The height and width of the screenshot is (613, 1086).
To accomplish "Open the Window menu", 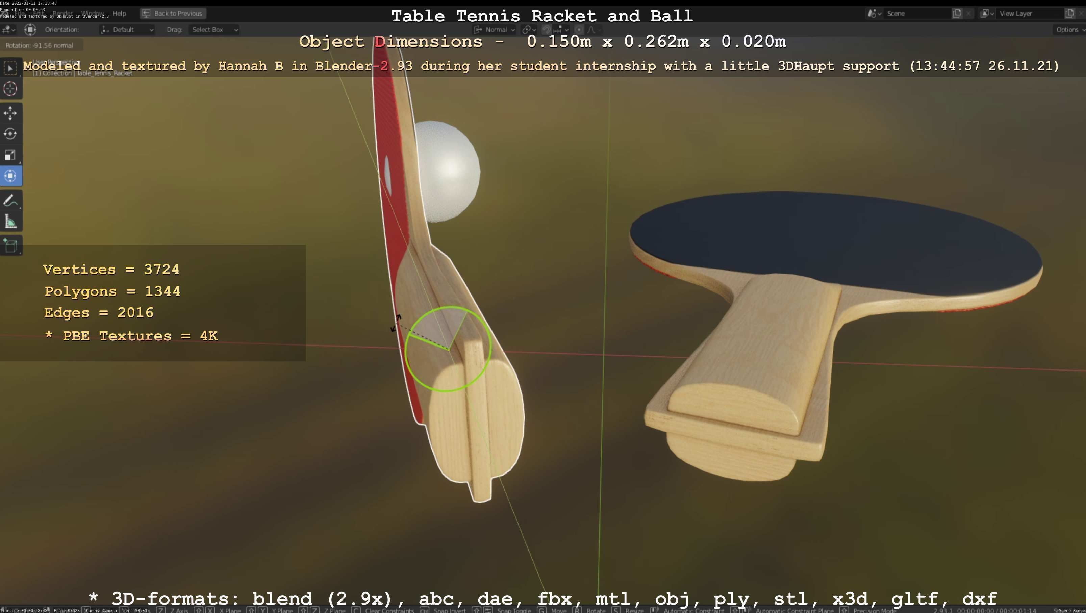I will coord(92,14).
